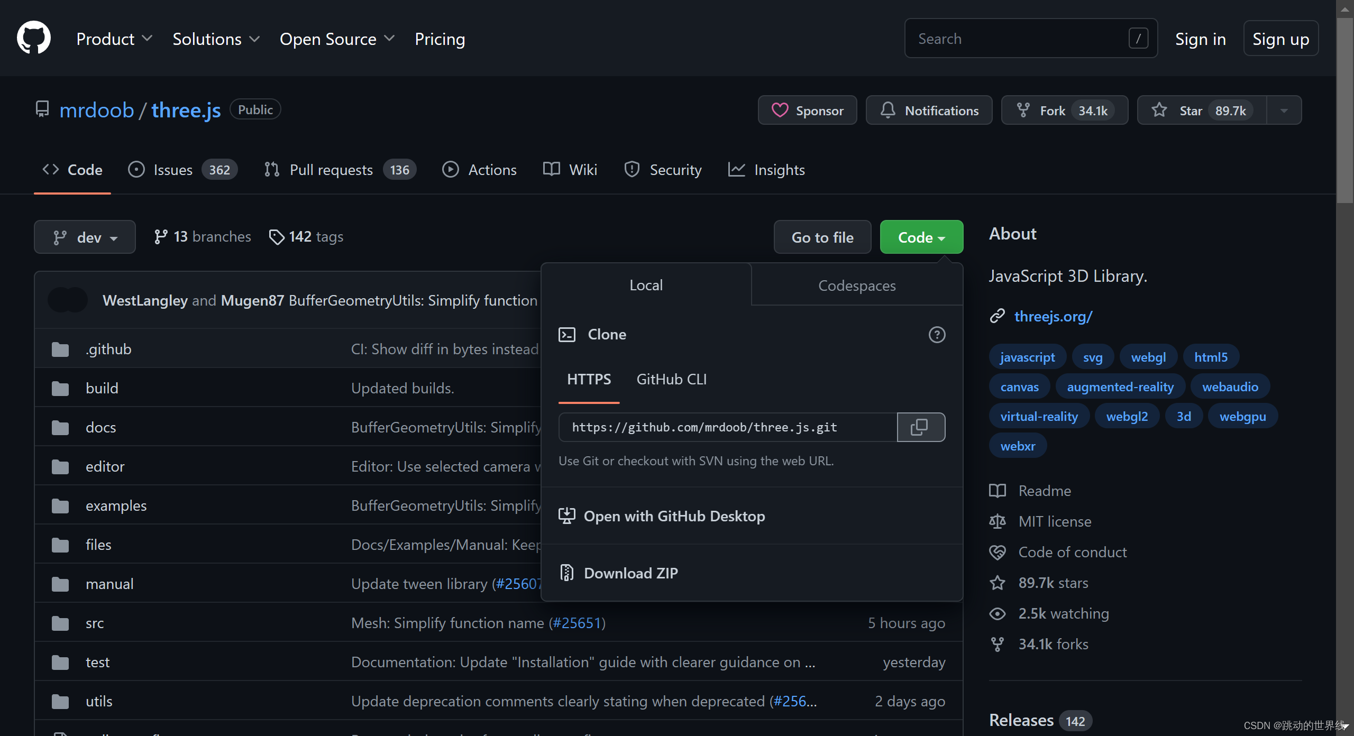Viewport: 1354px width, 736px height.
Task: Click the Go to file button
Action: 822,237
